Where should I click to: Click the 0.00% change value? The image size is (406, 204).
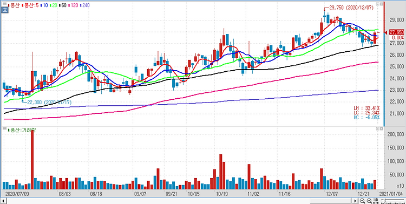398,38
